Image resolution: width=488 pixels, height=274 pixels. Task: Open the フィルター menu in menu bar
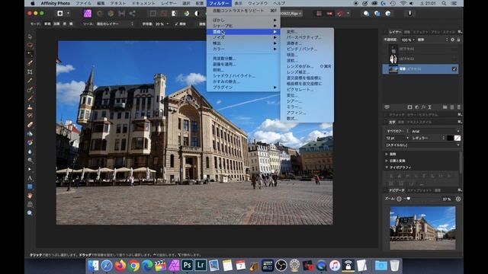click(219, 3)
